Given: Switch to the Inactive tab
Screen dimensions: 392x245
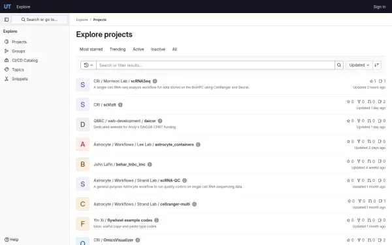Looking at the screenshot, I should [x=158, y=49].
